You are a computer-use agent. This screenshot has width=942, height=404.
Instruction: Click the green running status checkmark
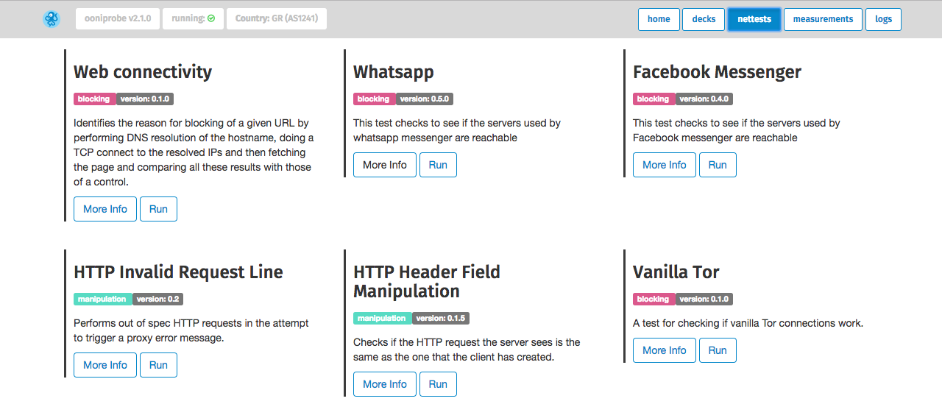tap(211, 19)
